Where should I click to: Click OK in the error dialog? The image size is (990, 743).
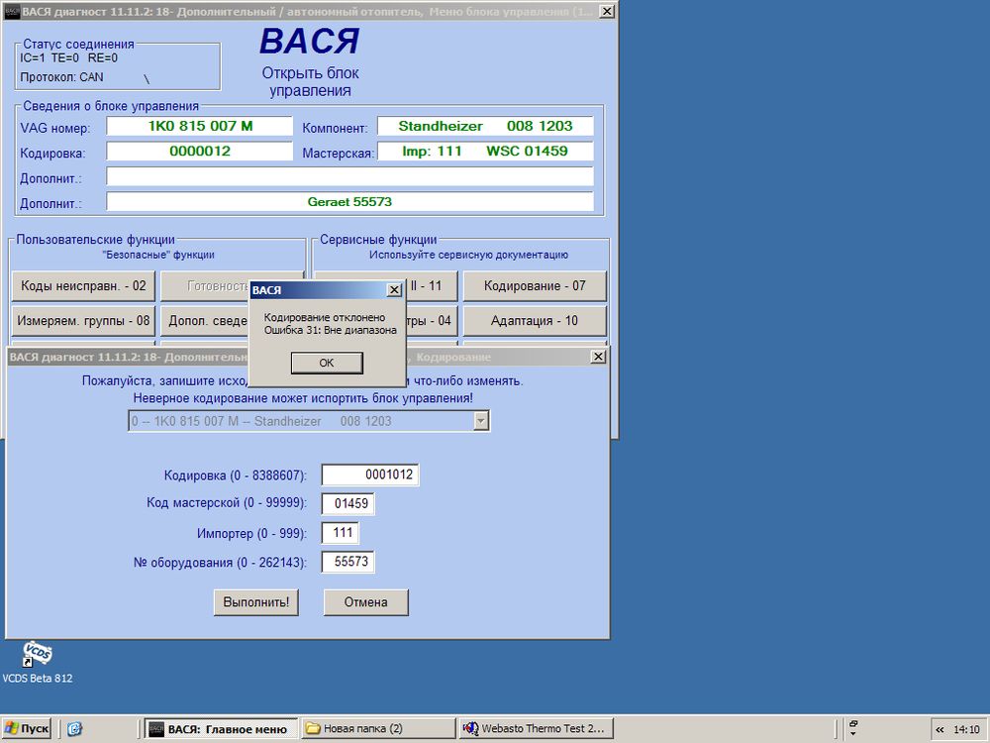click(x=327, y=363)
